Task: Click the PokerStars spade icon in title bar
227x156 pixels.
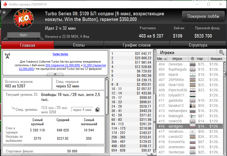Action: 5,4
